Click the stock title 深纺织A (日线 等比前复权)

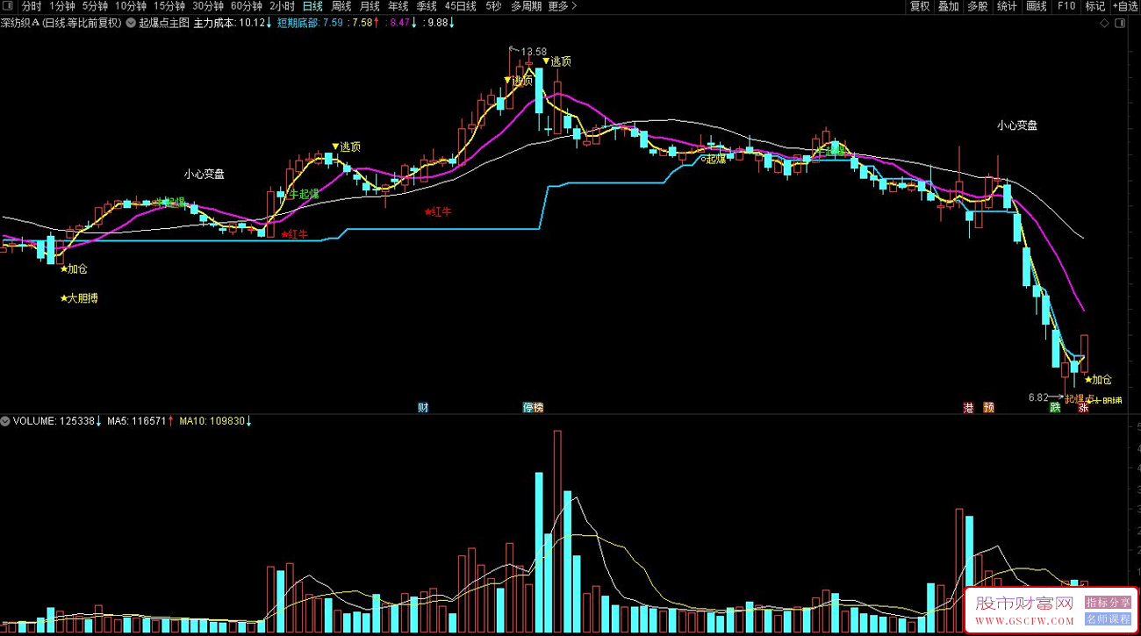pos(61,23)
